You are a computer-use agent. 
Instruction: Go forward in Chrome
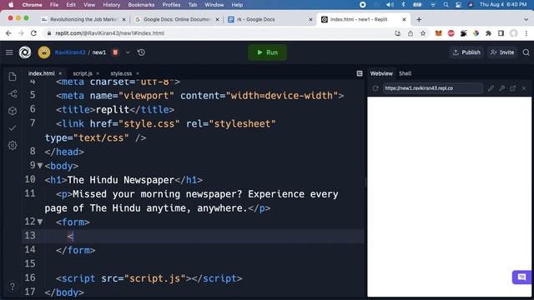click(x=21, y=33)
